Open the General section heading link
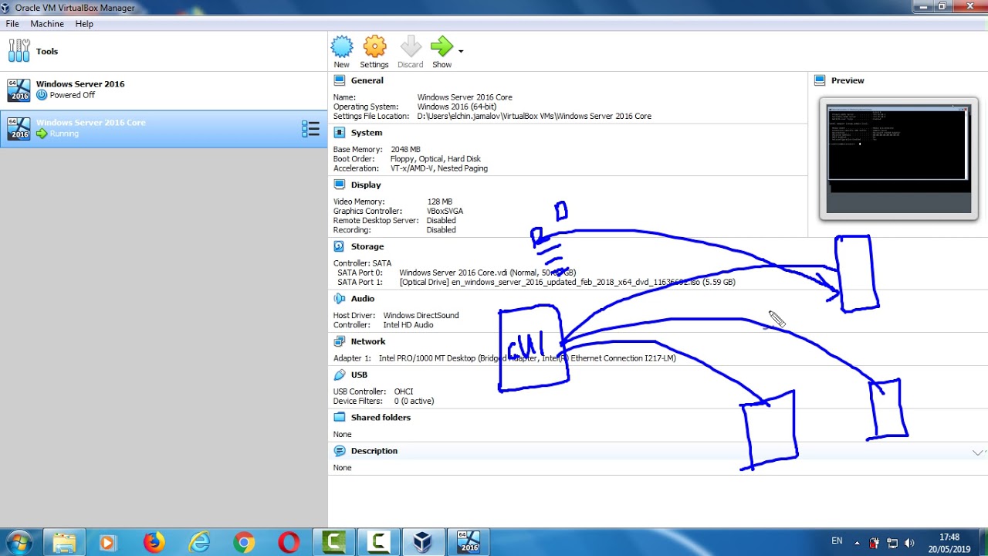Image resolution: width=988 pixels, height=556 pixels. [367, 80]
